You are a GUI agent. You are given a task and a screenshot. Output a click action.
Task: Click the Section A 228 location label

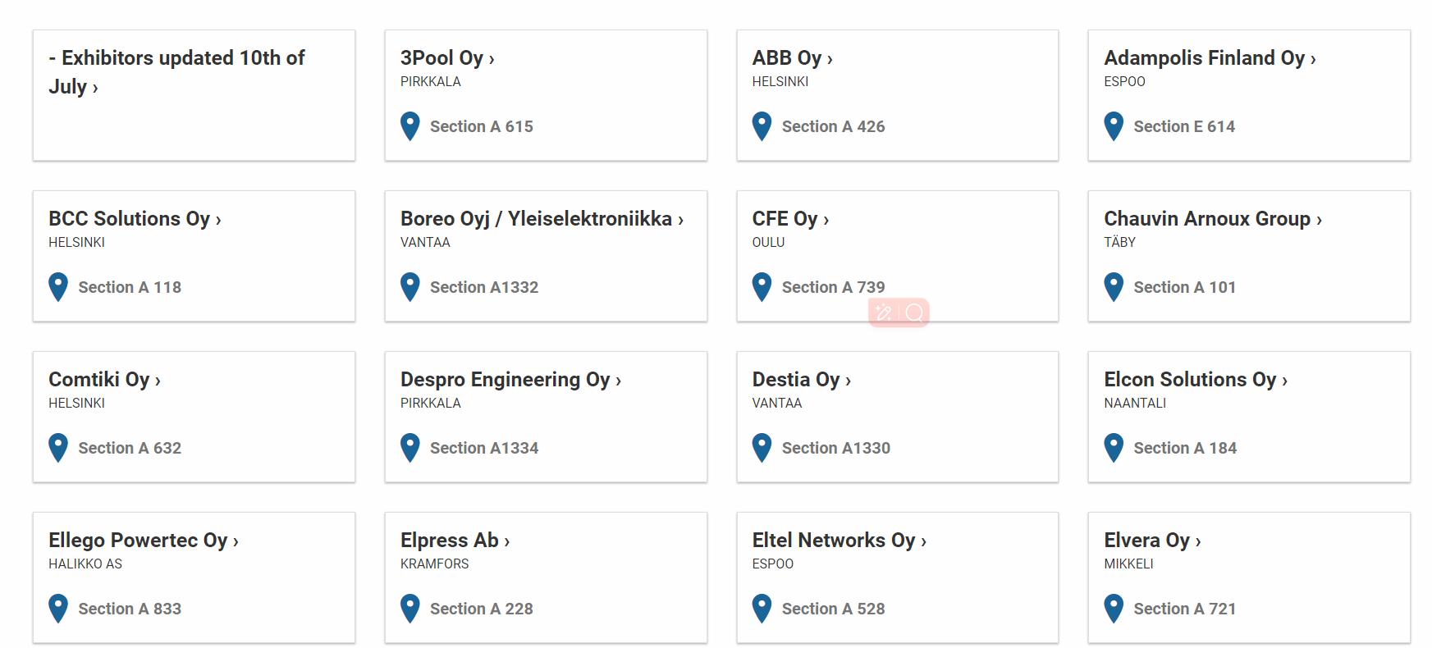point(482,609)
